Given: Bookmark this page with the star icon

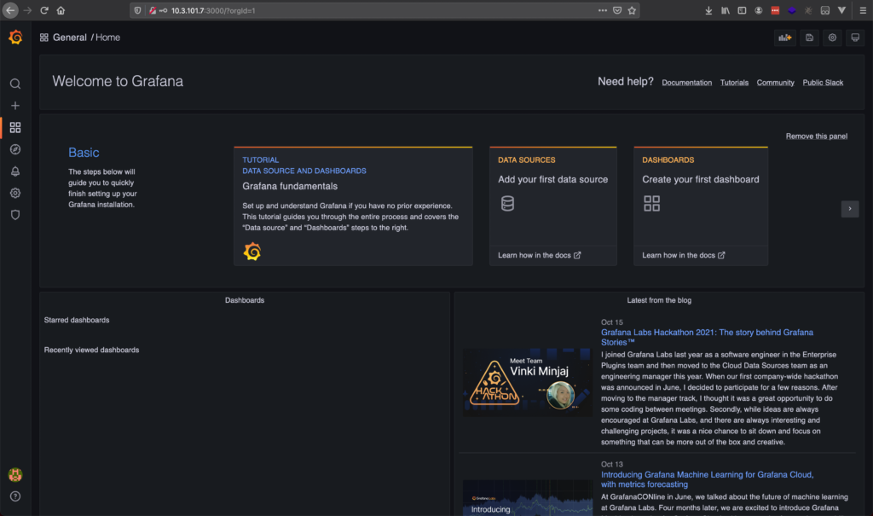Looking at the screenshot, I should 632,10.
